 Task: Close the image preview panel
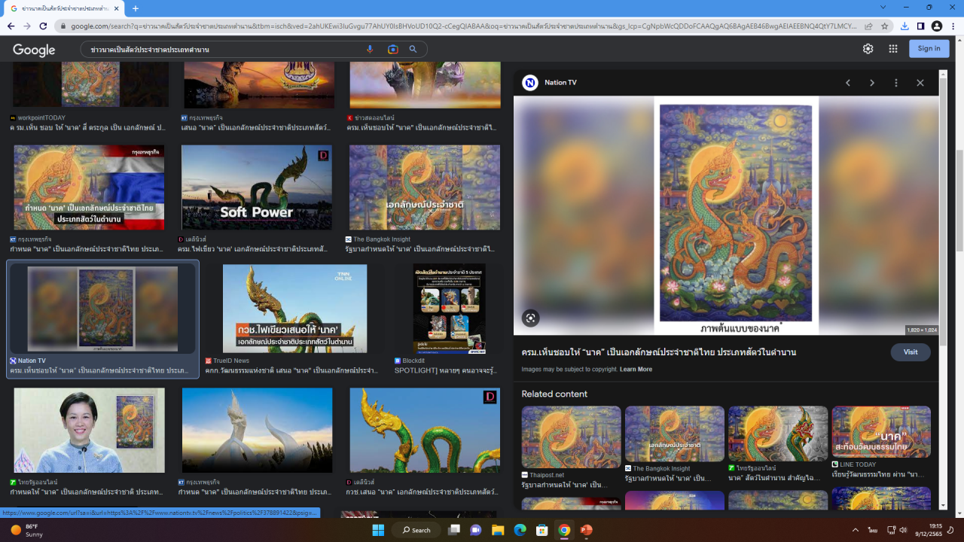920,83
